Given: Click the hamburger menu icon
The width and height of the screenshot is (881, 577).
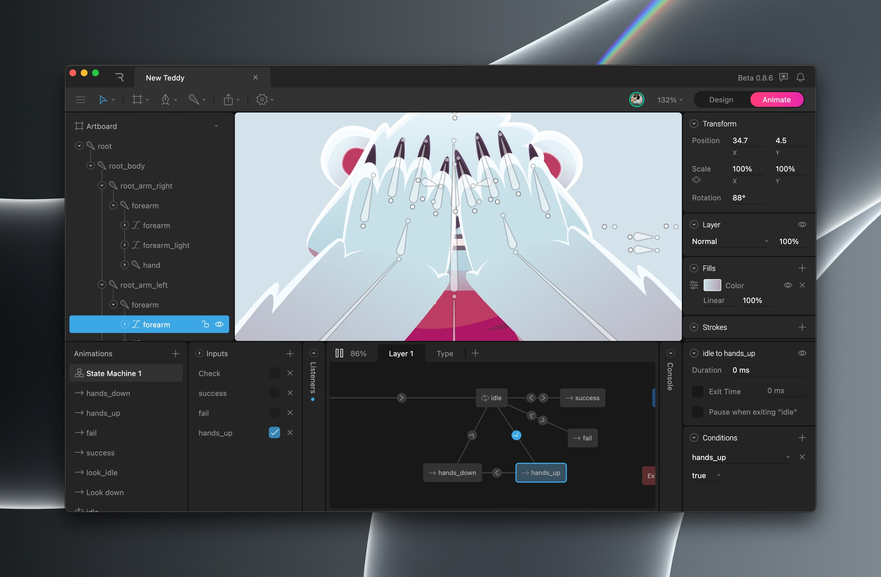Looking at the screenshot, I should 80,100.
